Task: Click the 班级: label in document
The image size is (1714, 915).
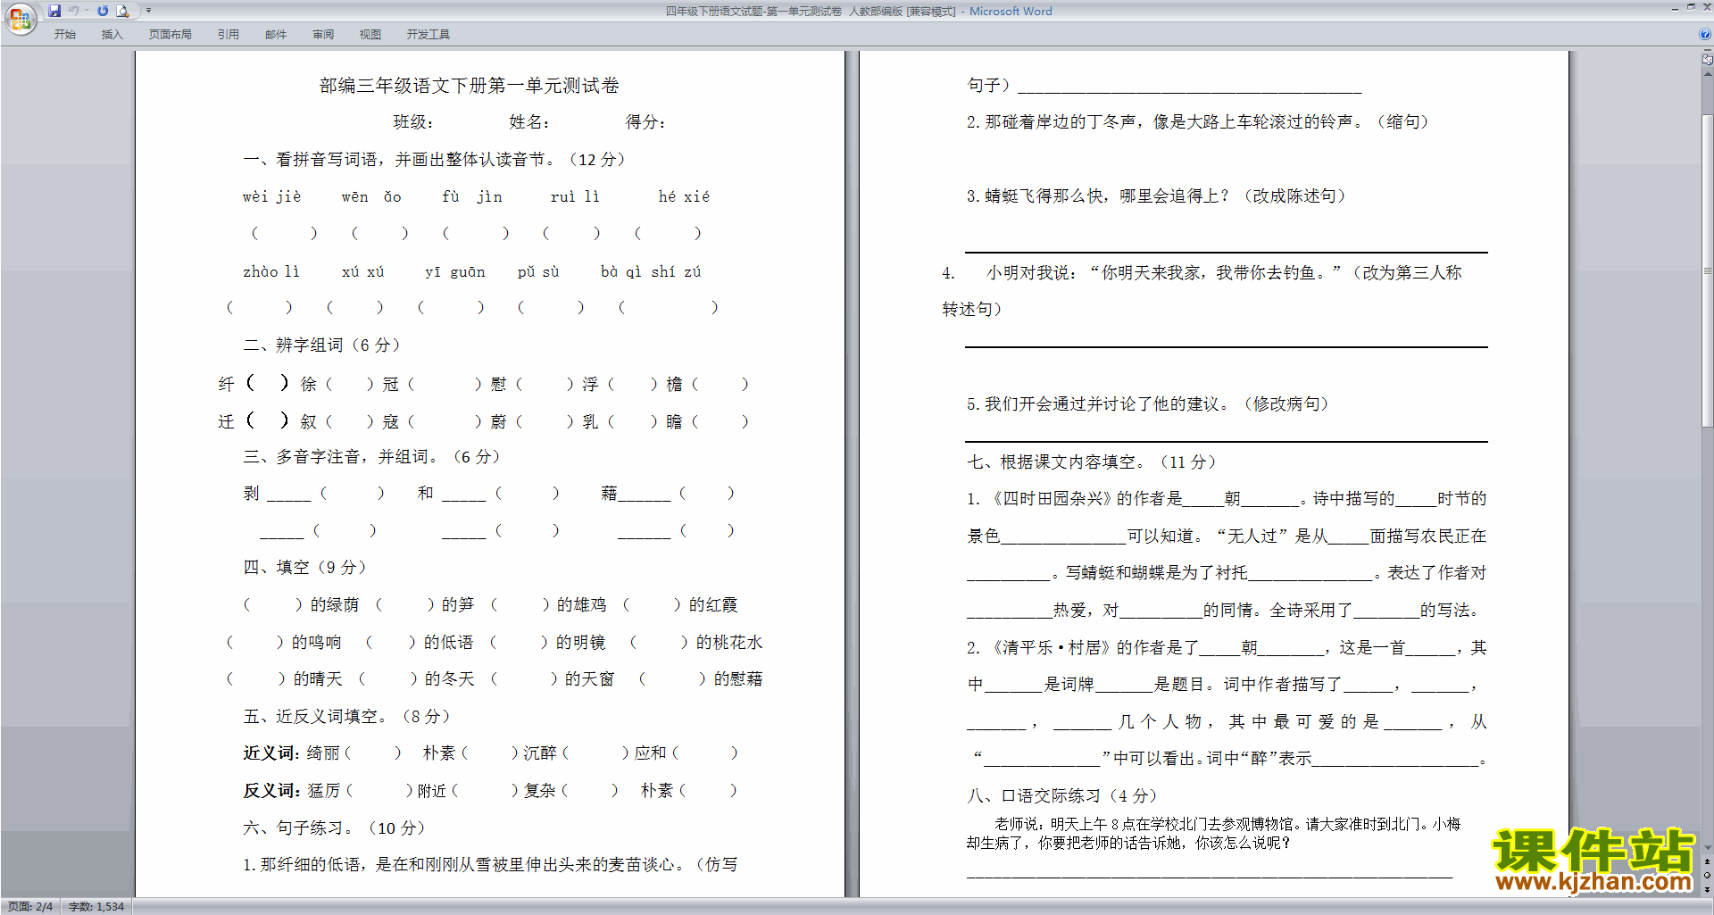Action: (413, 122)
